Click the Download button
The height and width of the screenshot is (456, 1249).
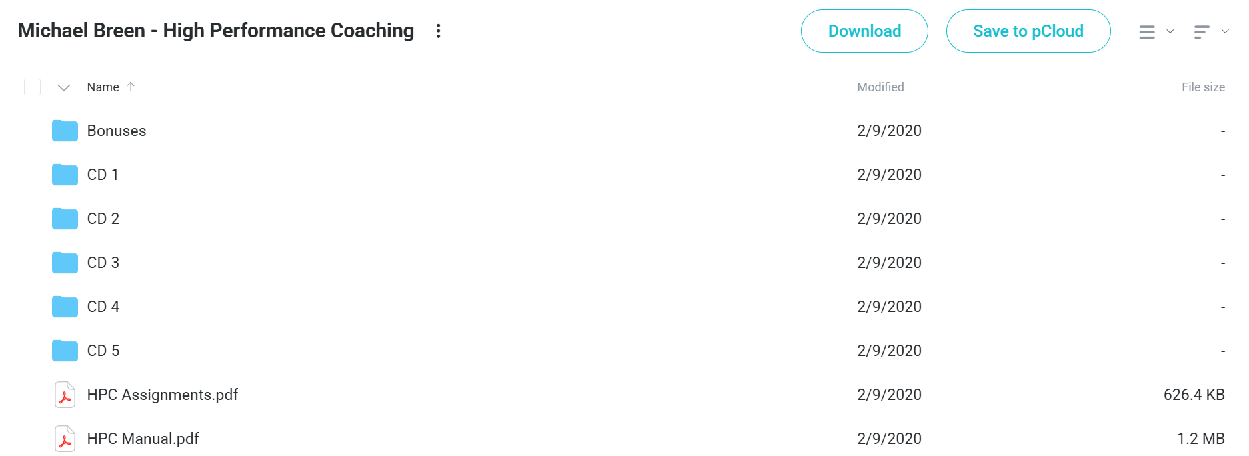[864, 31]
